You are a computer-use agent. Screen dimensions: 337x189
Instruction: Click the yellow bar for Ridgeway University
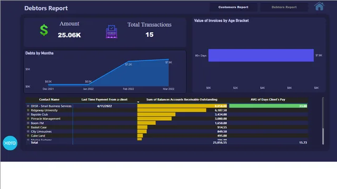click(172, 110)
